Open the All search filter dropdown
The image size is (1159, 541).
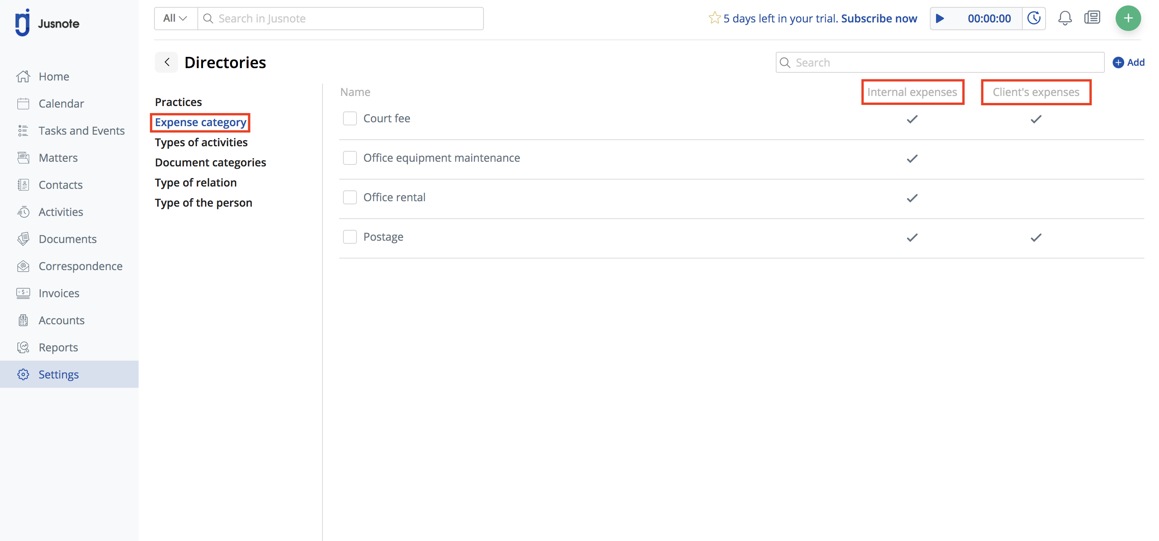coord(175,19)
